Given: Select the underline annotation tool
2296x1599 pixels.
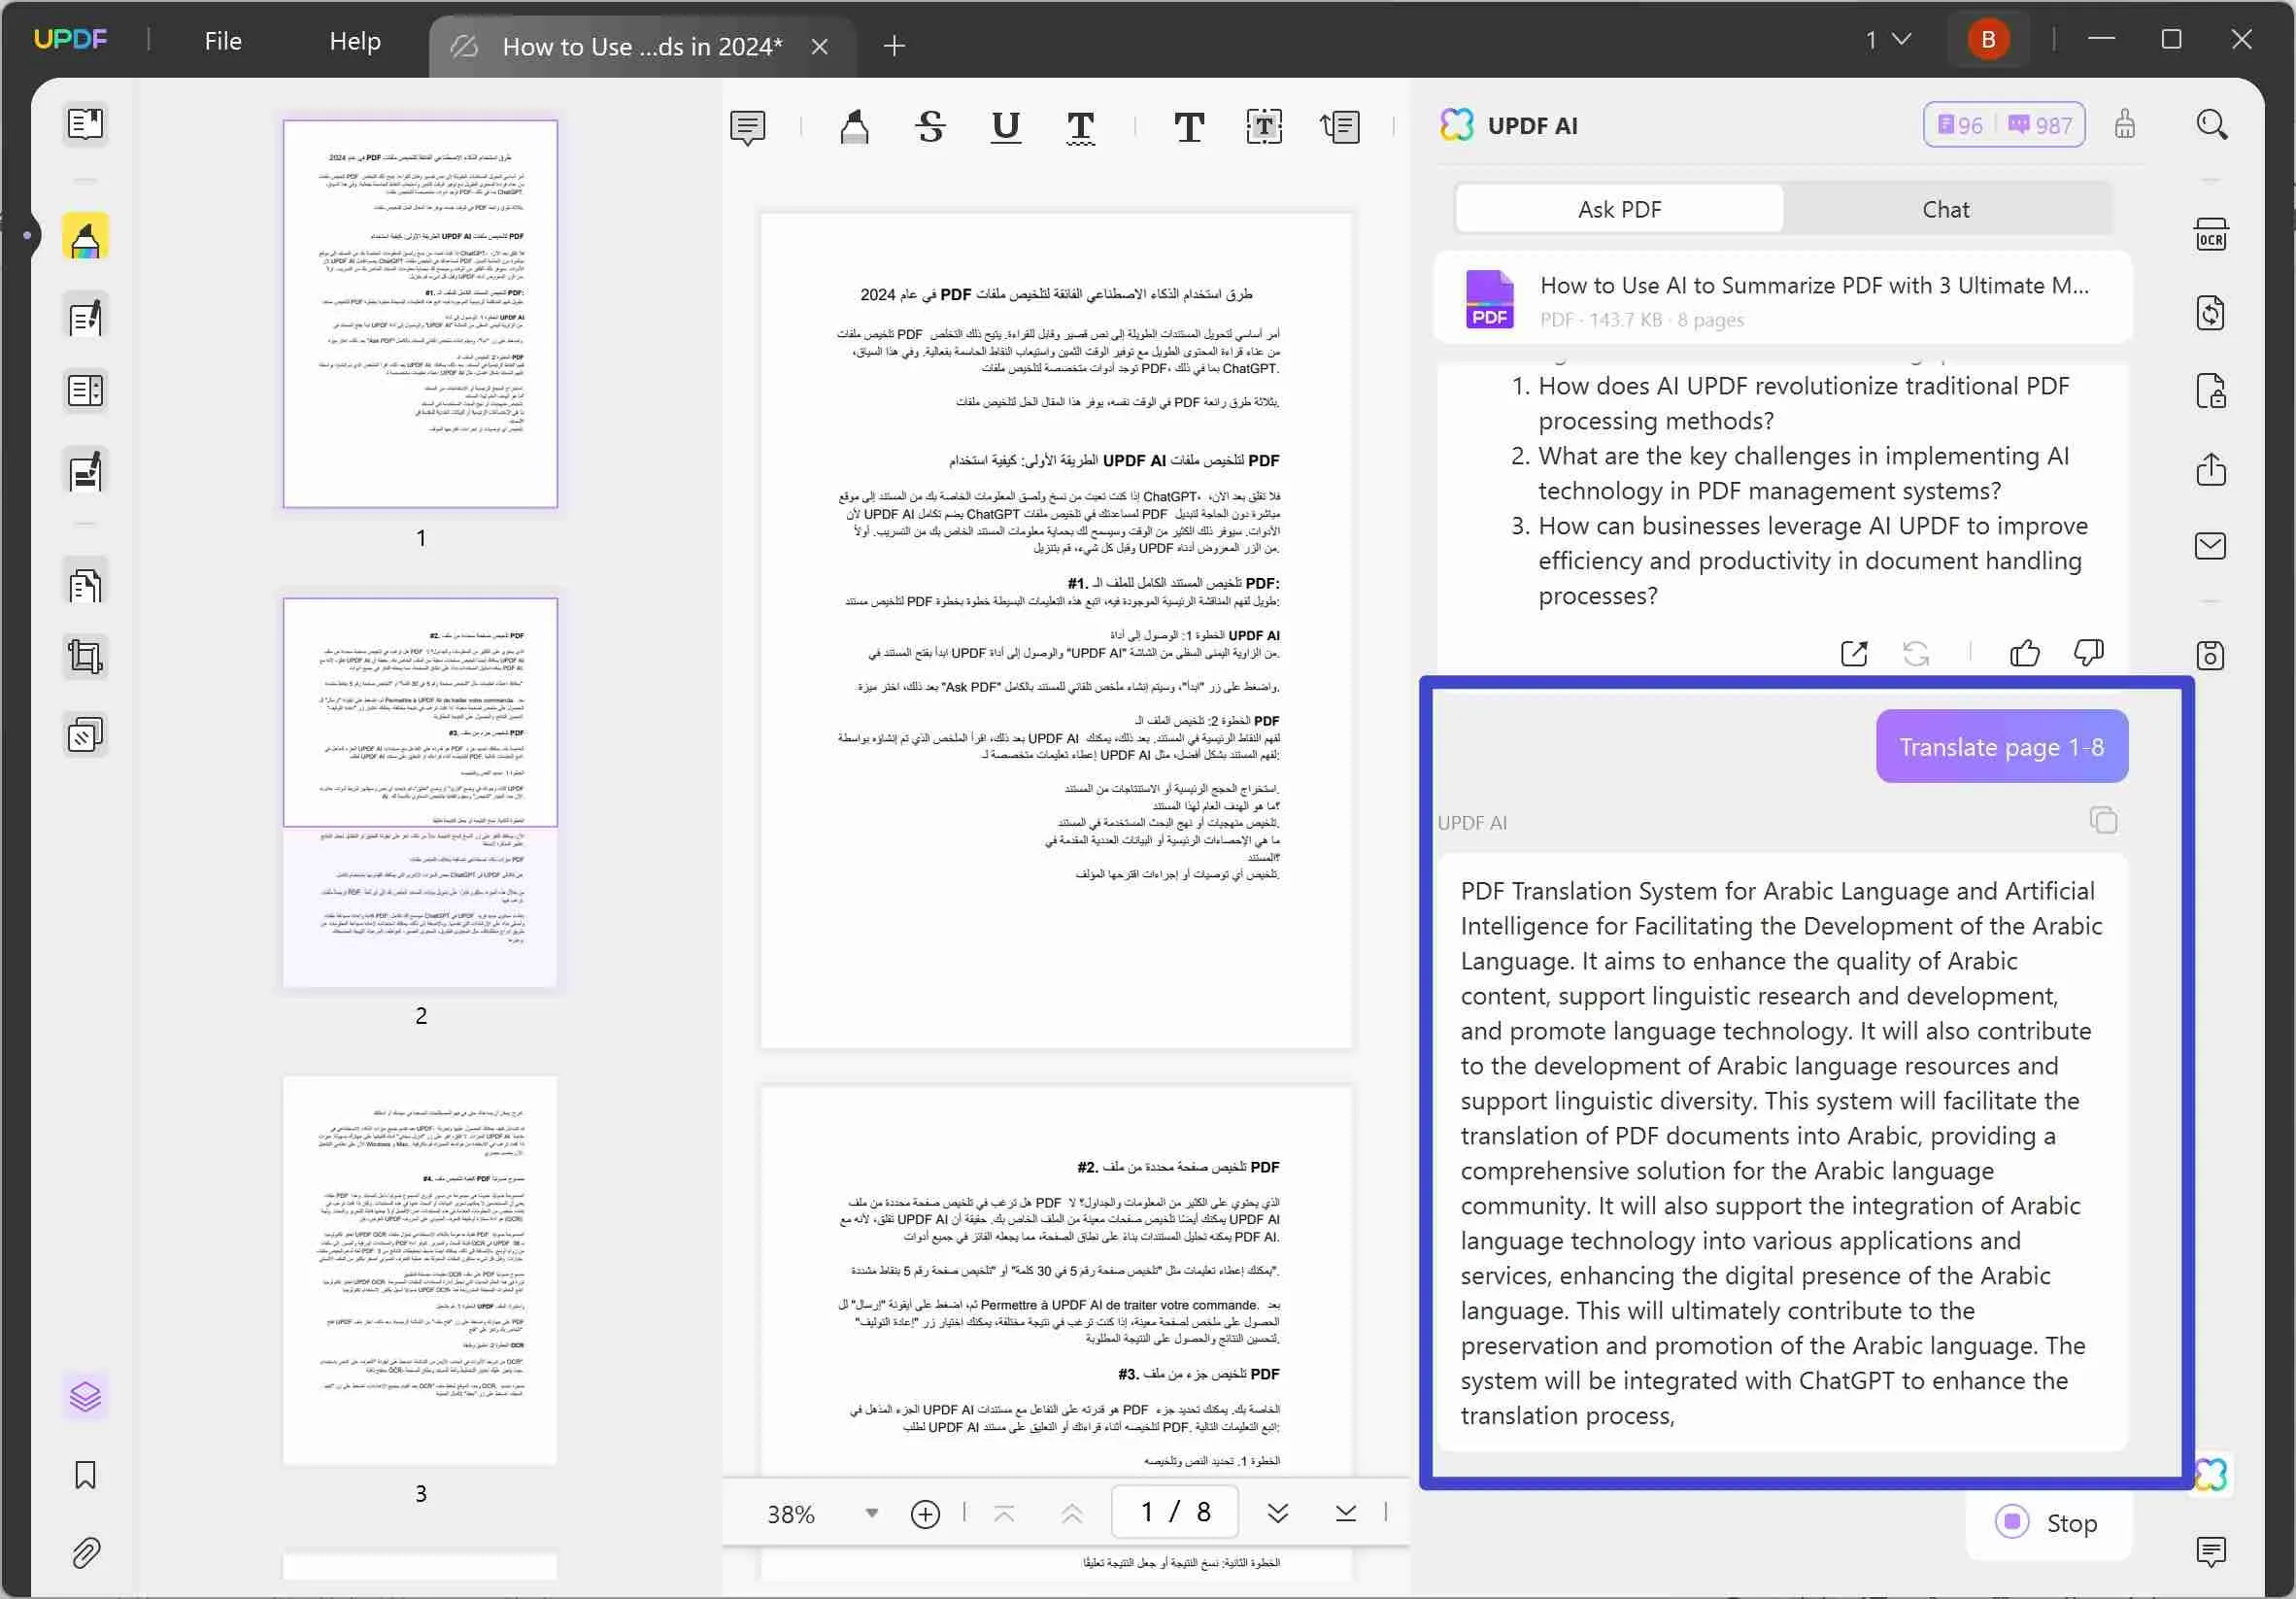Looking at the screenshot, I should 1005,128.
